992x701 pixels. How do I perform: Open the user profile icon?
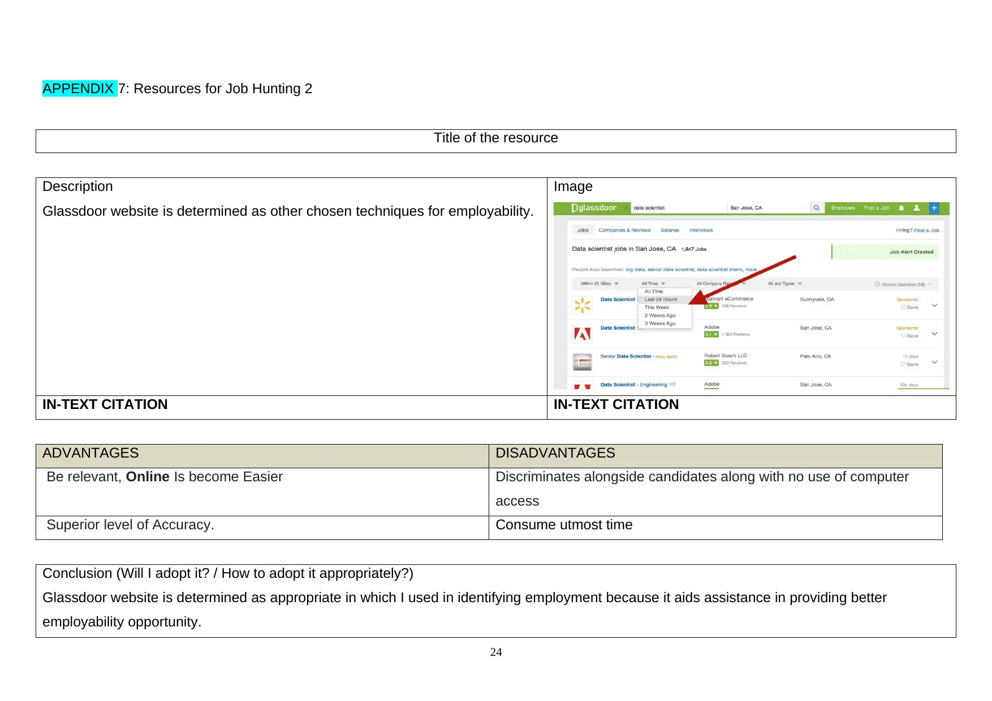[917, 208]
